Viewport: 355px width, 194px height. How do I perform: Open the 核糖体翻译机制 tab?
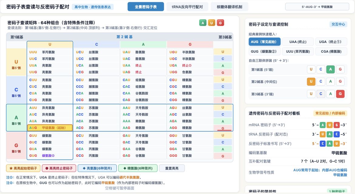pyautogui.click(x=229, y=7)
